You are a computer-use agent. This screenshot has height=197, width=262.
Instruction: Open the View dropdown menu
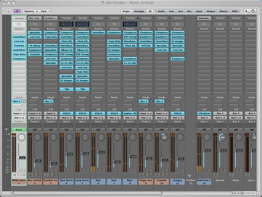click(x=45, y=11)
